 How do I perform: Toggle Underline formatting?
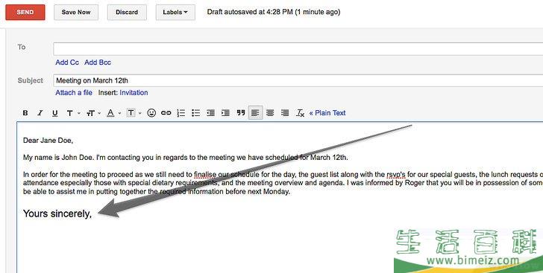tap(54, 113)
